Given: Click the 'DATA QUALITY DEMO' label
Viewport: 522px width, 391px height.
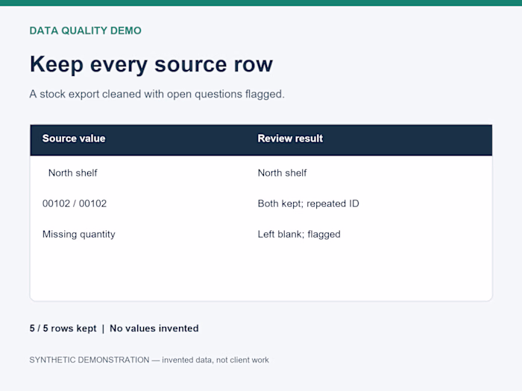Looking at the screenshot, I should 85,31.
